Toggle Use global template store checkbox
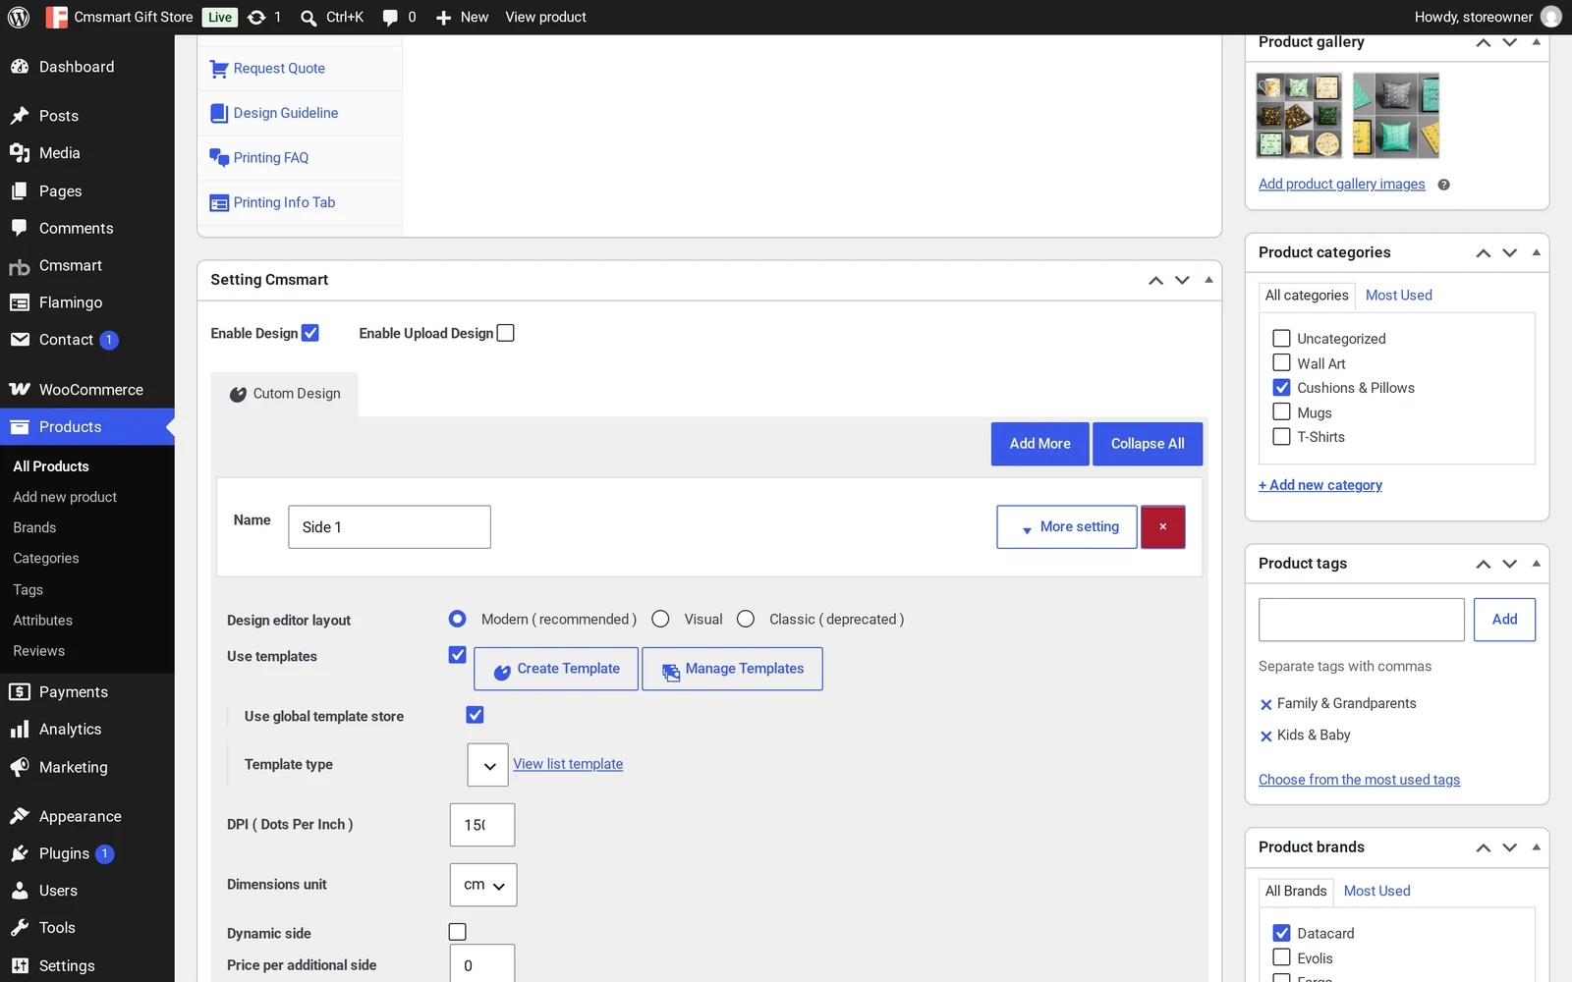This screenshot has height=982, width=1572. (x=475, y=715)
